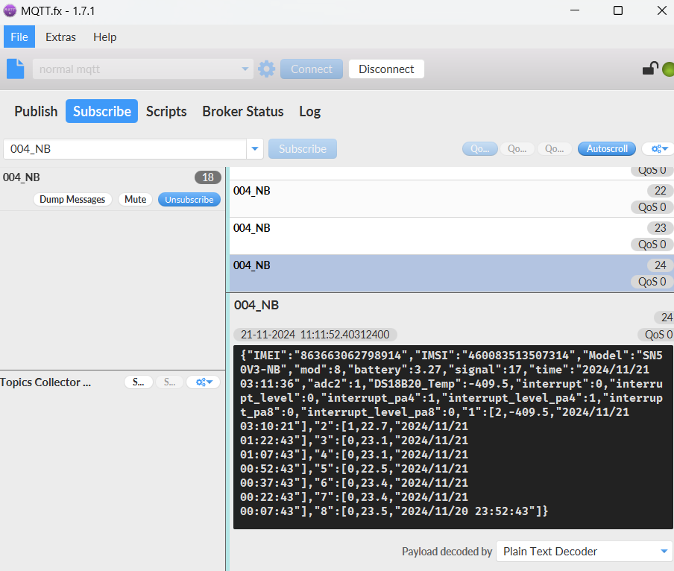This screenshot has height=571, width=674.
Task: Click the first S... button in Topics Collector
Action: point(139,382)
